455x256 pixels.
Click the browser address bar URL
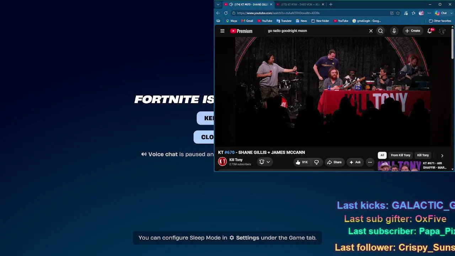pos(278,13)
